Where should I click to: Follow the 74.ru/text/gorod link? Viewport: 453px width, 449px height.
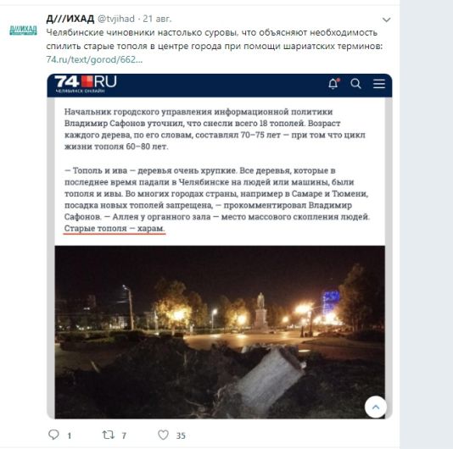pyautogui.click(x=94, y=59)
